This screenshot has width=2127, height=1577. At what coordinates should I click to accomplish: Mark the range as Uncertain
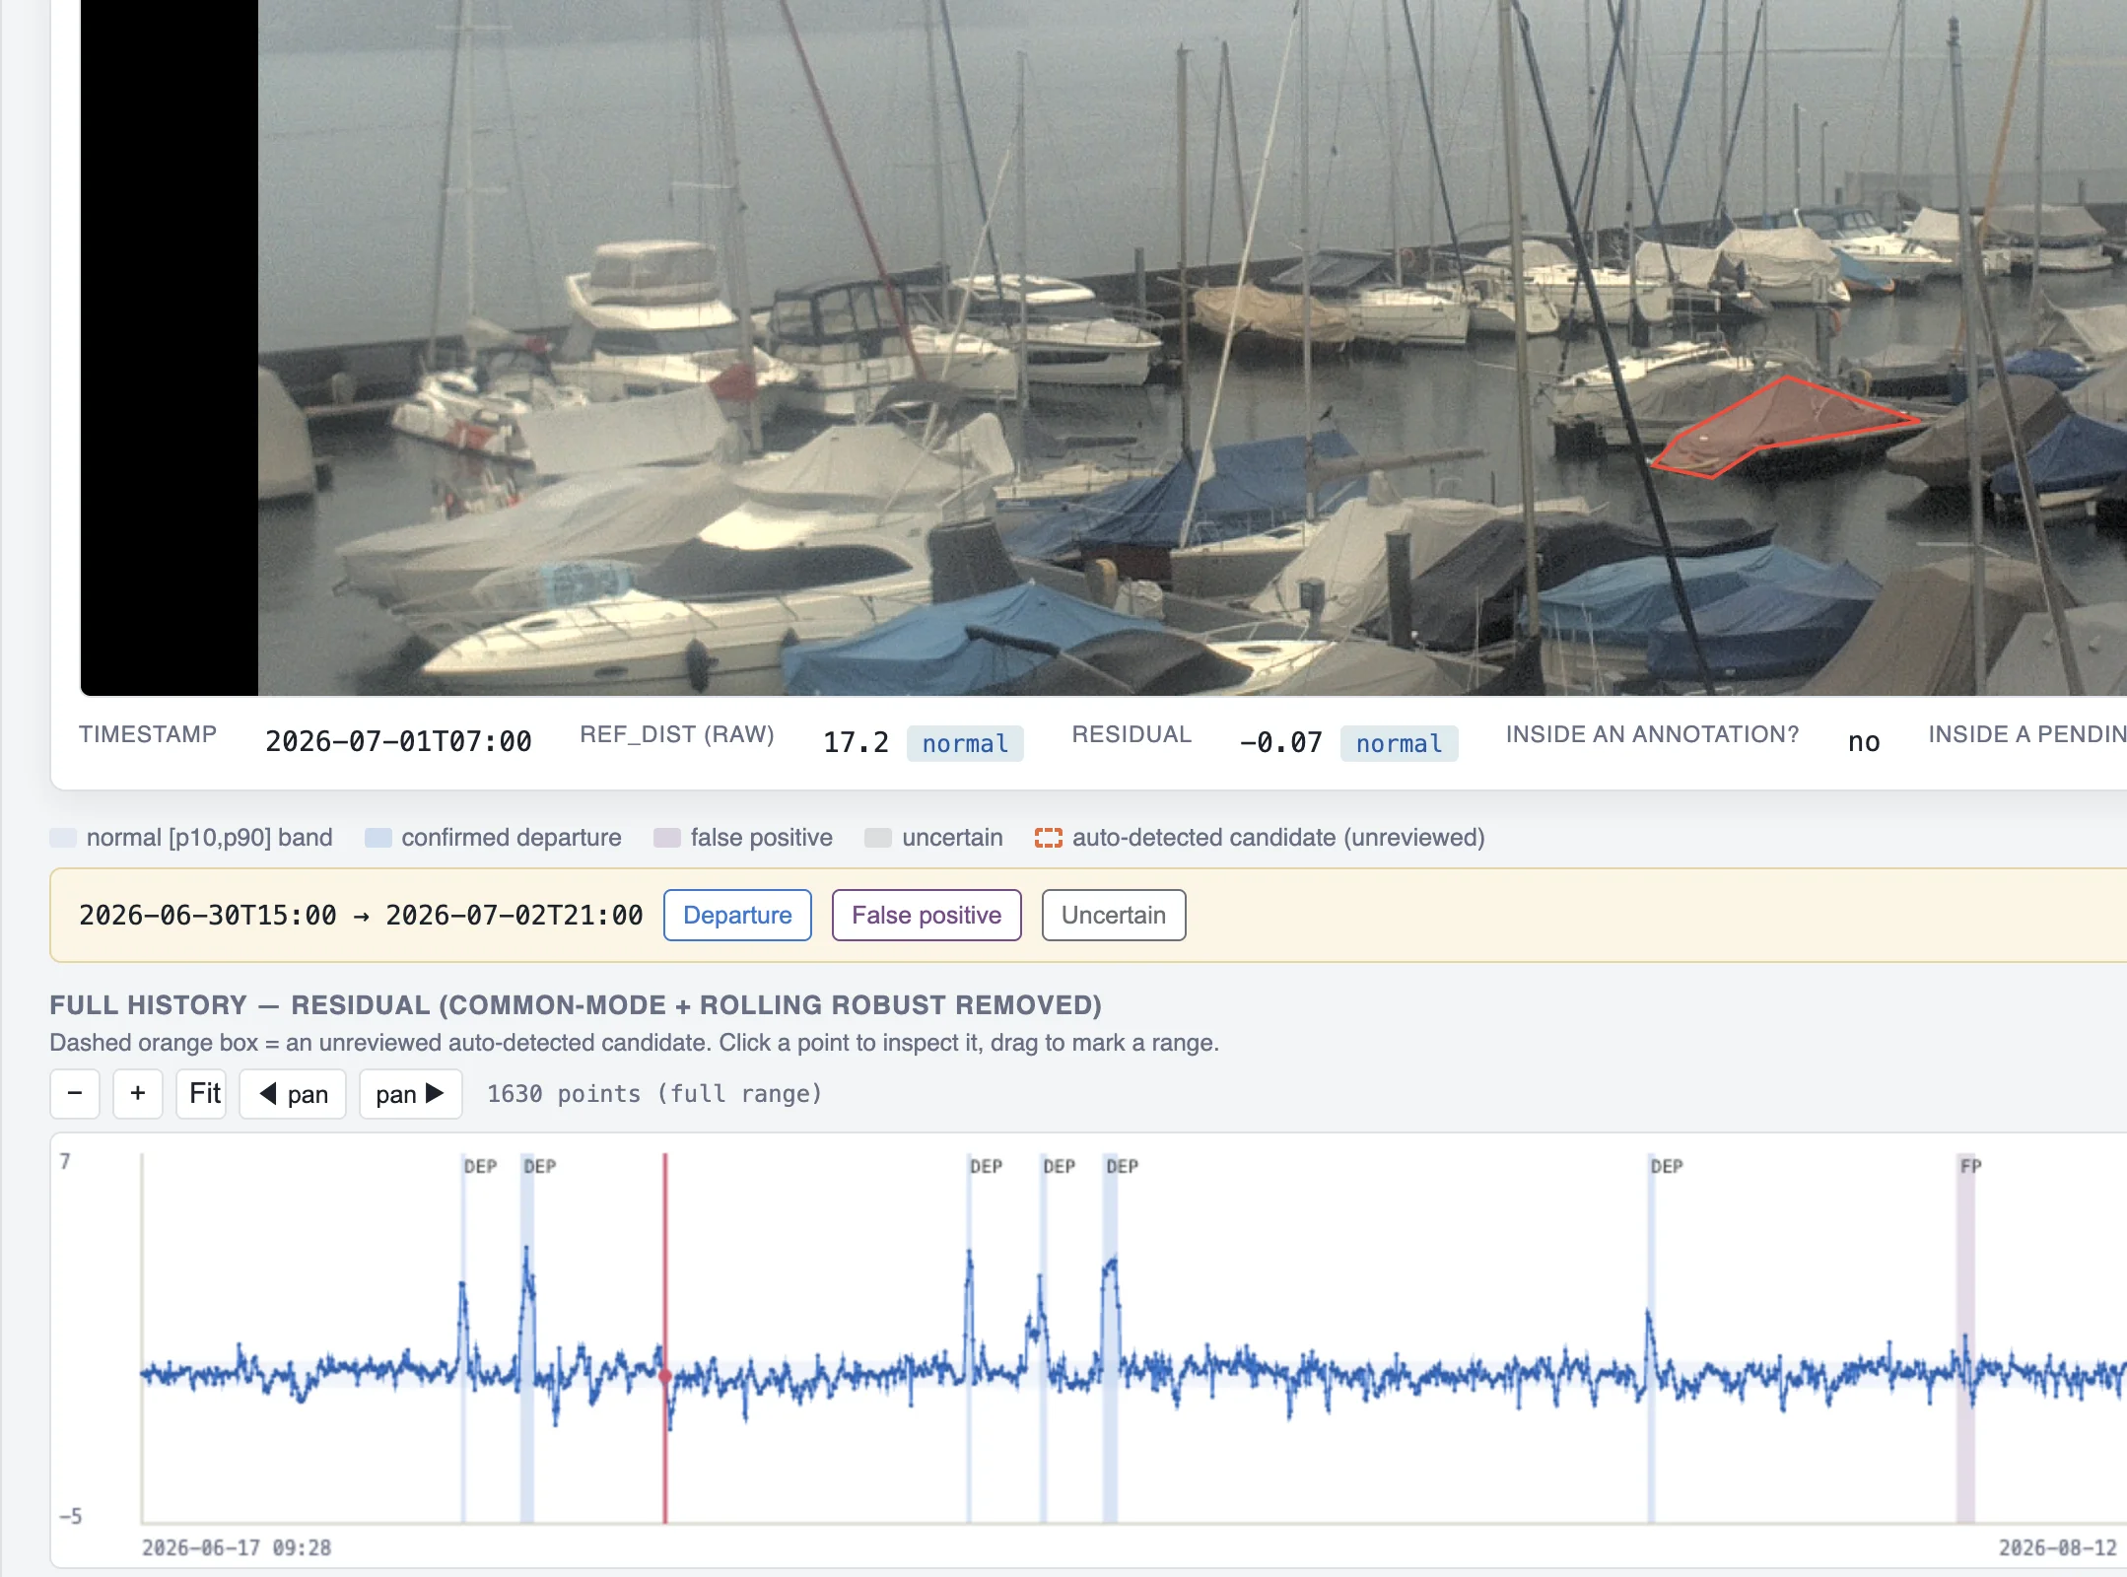[1114, 915]
